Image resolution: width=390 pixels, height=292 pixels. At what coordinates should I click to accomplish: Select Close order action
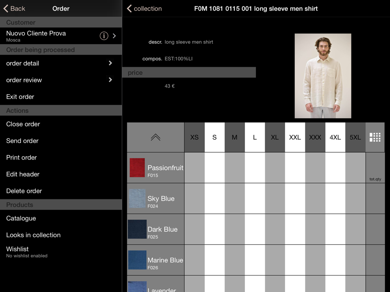click(61, 124)
